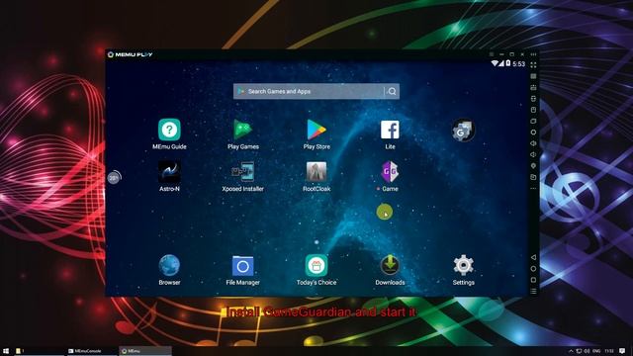Click the floating 28% memory bubble
The width and height of the screenshot is (633, 356).
coord(114,178)
